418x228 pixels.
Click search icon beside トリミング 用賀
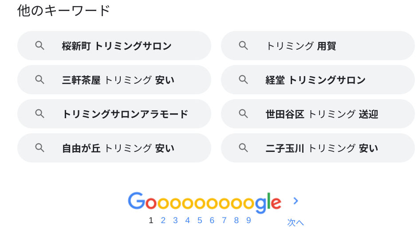pos(243,46)
